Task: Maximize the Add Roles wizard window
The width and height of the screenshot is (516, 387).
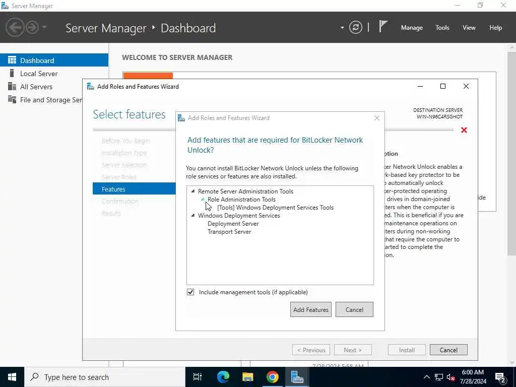Action: tap(443, 86)
